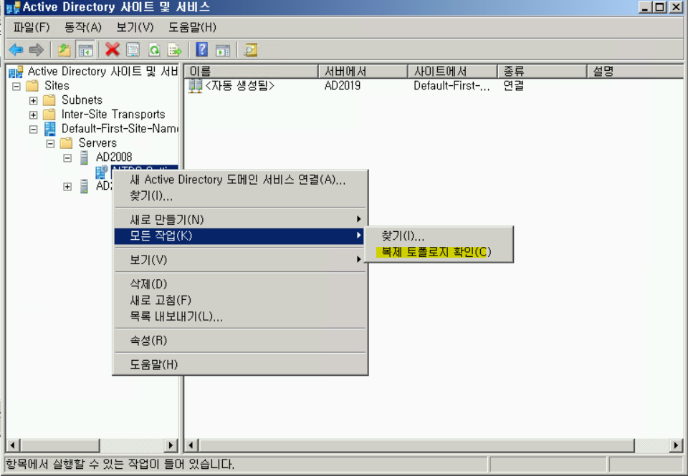Choose 도움말(H) in context menu
This screenshot has width=688, height=476.
click(x=239, y=364)
